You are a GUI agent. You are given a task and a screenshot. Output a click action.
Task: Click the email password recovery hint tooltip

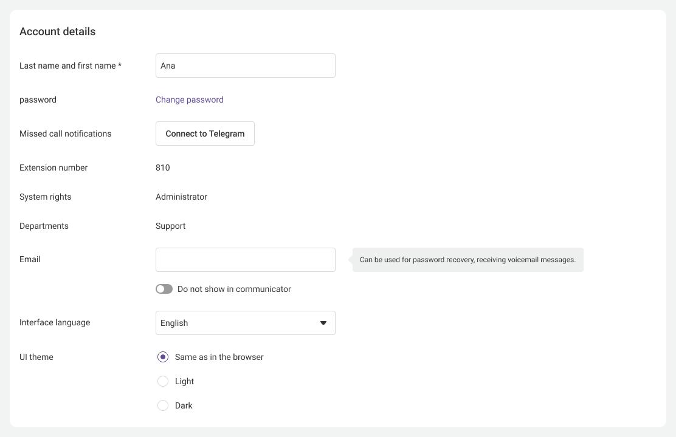467,260
